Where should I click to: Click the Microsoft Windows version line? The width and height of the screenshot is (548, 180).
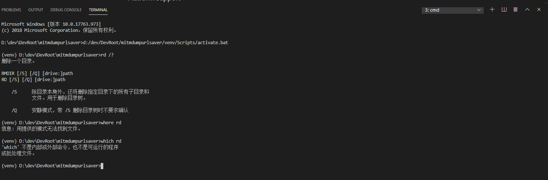tap(49, 24)
